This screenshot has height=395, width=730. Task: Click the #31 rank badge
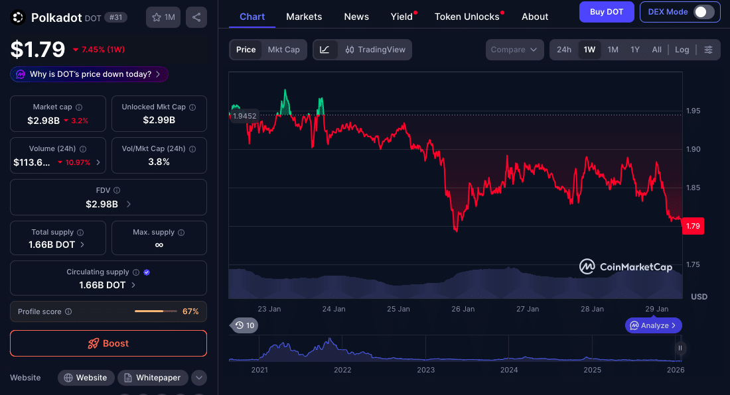[x=115, y=18]
